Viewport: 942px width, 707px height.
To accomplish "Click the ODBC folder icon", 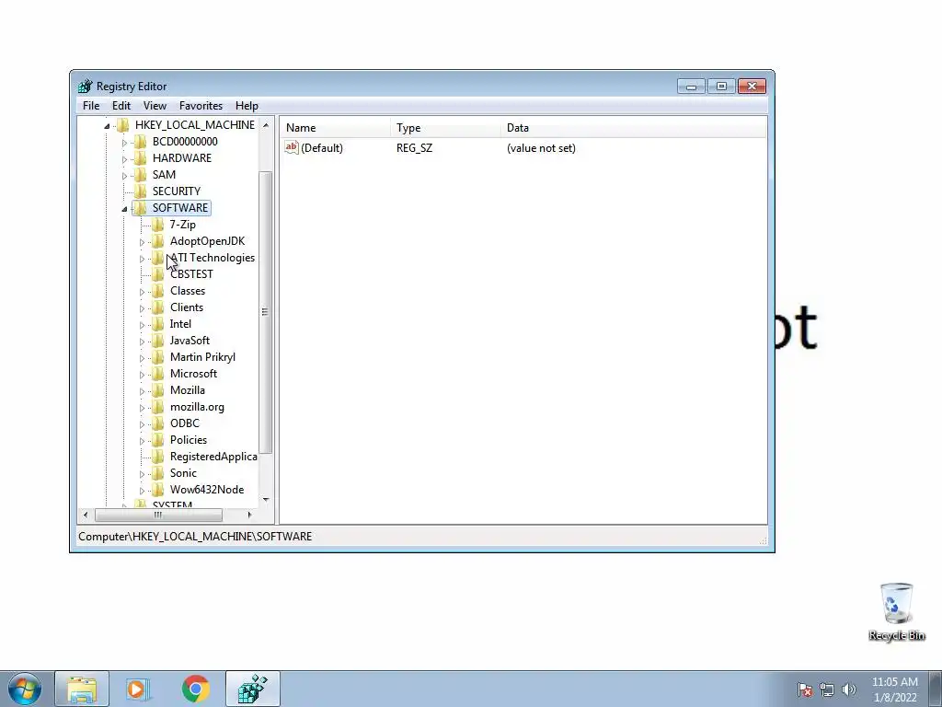I will point(157,423).
